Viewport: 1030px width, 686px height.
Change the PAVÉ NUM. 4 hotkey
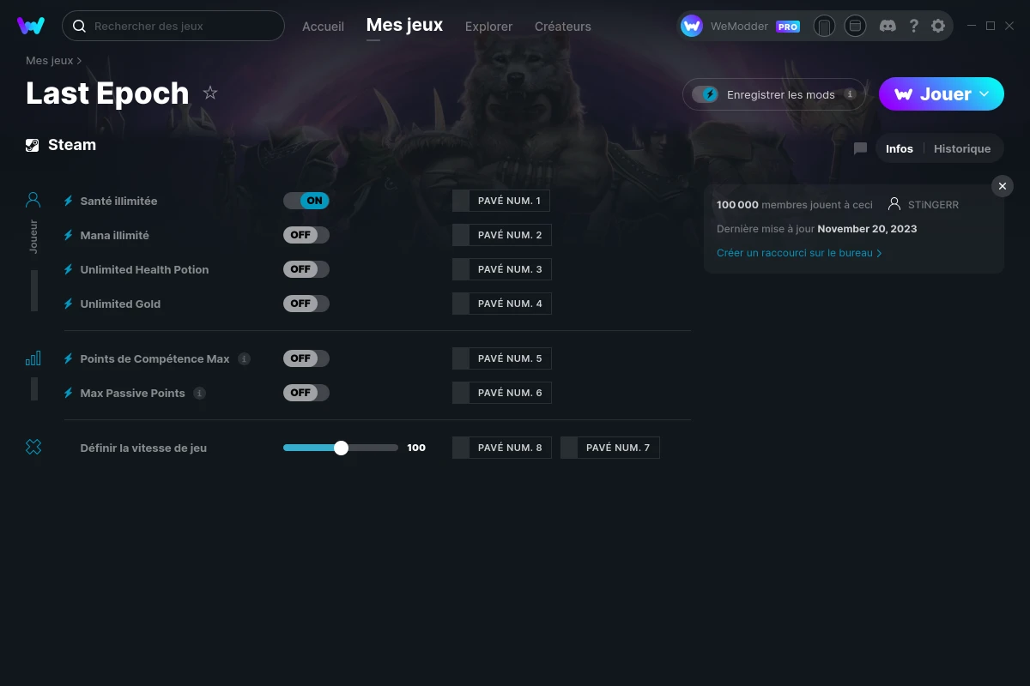(x=502, y=304)
